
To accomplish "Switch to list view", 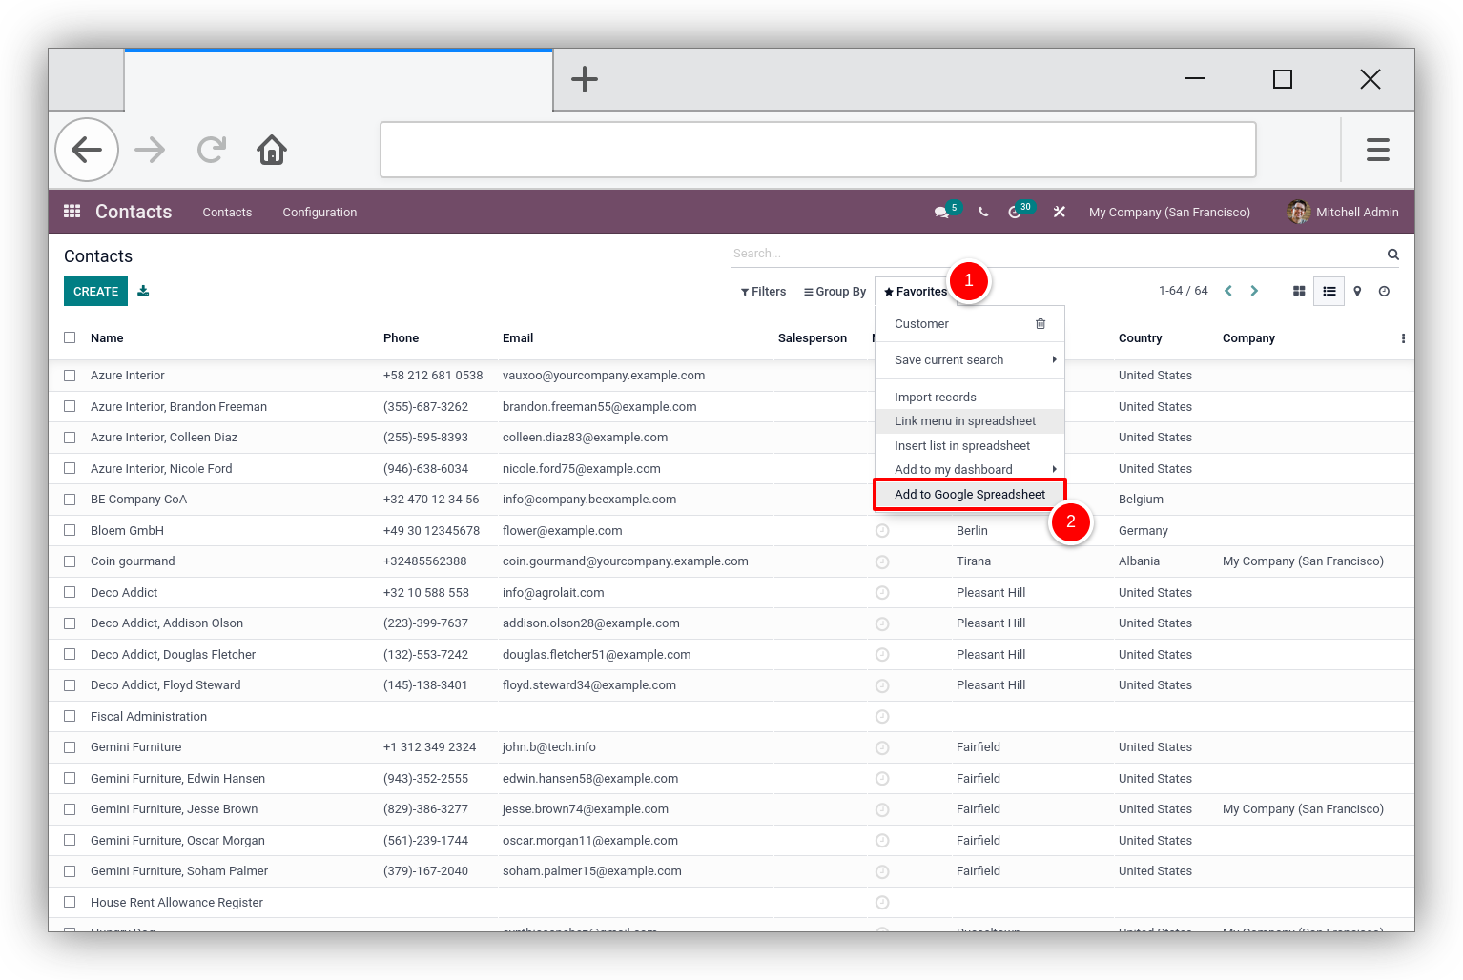I will 1329,291.
